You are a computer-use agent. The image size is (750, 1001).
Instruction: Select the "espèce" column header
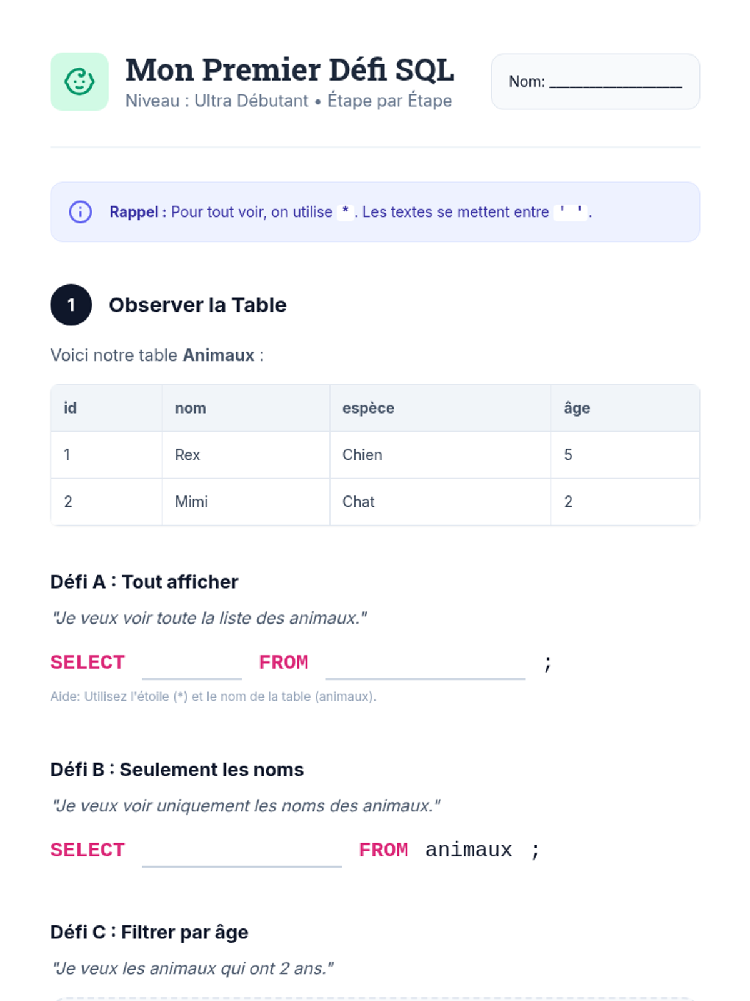coord(368,408)
